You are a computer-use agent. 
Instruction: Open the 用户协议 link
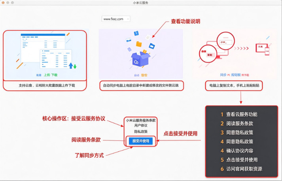pos(141,125)
